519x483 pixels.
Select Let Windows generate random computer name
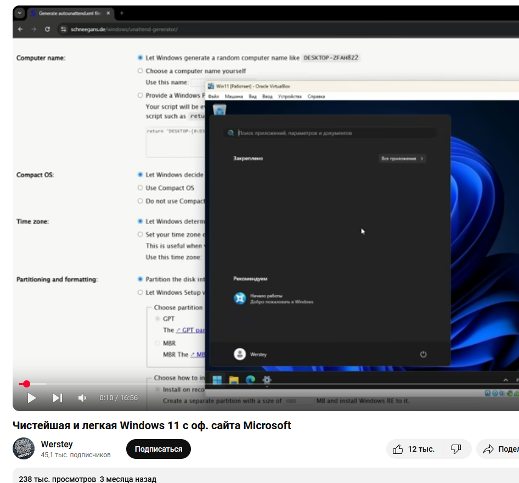click(140, 58)
